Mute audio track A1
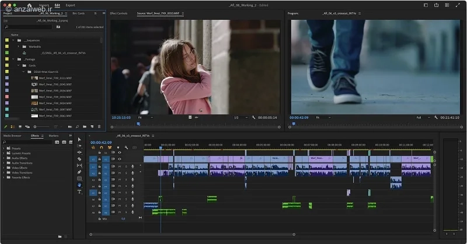Viewport: 467px width, 244px height. pyautogui.click(x=120, y=167)
